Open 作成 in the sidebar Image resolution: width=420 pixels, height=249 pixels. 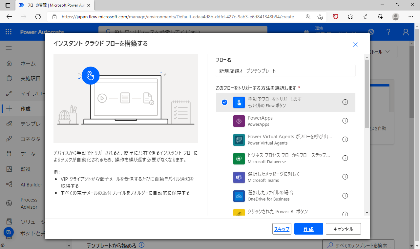click(x=26, y=109)
